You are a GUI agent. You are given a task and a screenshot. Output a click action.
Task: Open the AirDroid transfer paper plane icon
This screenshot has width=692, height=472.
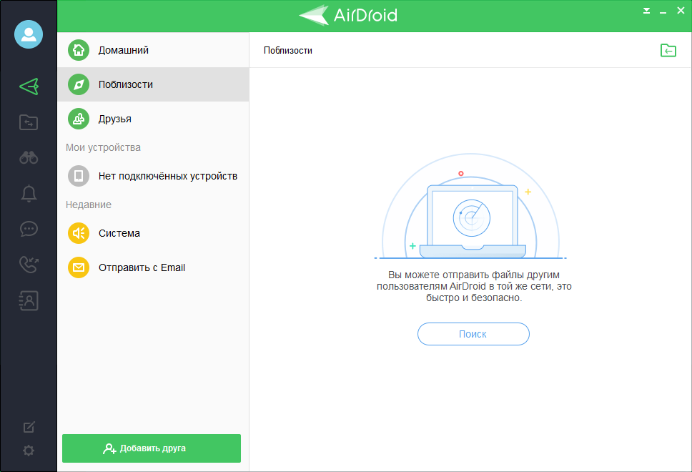point(29,86)
